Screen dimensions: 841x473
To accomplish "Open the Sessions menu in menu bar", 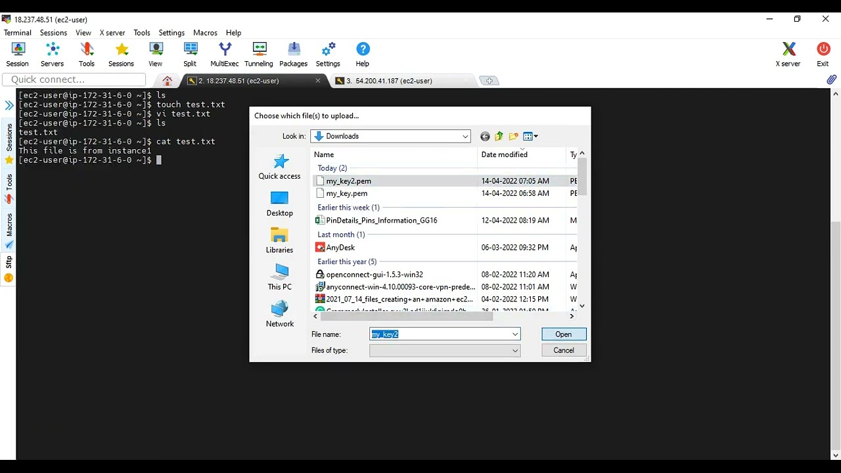I will pyautogui.click(x=53, y=33).
